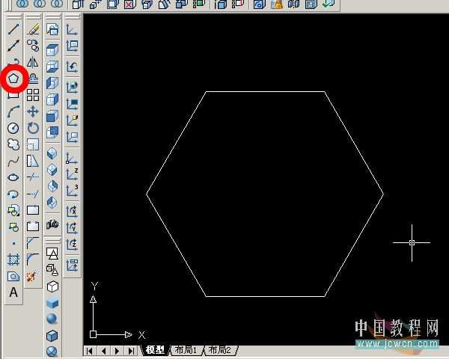The image size is (449, 359).
Task: Select the Line tool
Action: tap(13, 29)
